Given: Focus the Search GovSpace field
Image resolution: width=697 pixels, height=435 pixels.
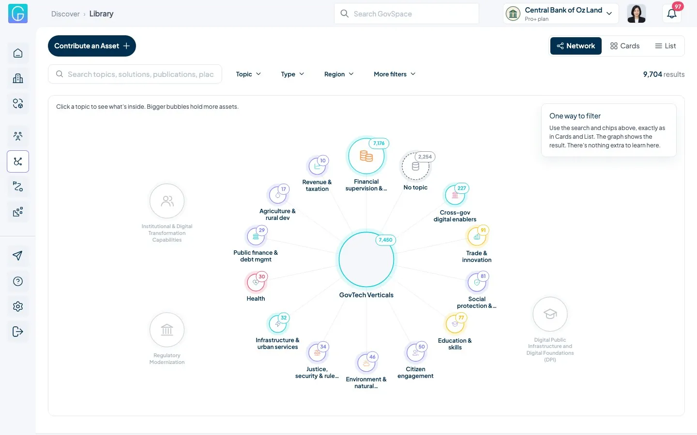Looking at the screenshot, I should pos(407,14).
